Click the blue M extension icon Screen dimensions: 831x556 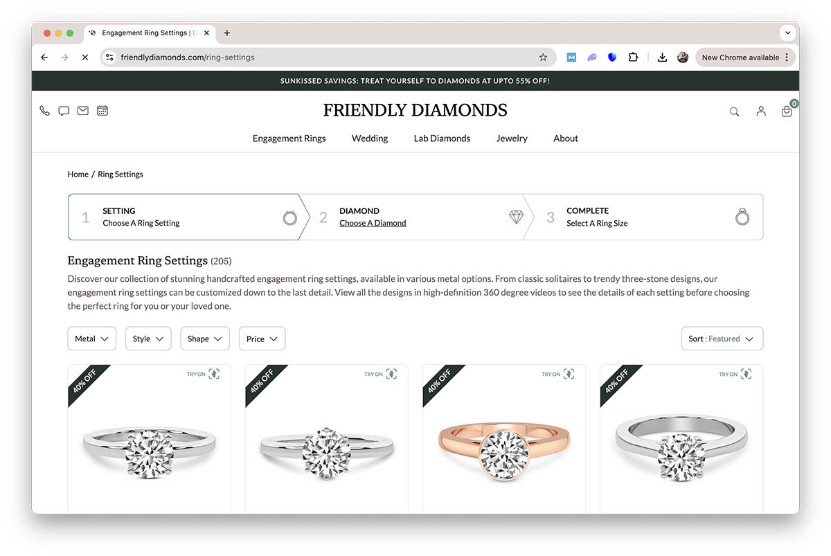click(x=571, y=57)
